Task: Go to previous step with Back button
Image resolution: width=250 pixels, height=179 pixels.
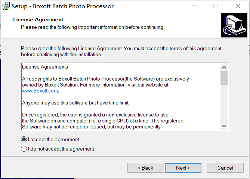Action: click(x=146, y=168)
